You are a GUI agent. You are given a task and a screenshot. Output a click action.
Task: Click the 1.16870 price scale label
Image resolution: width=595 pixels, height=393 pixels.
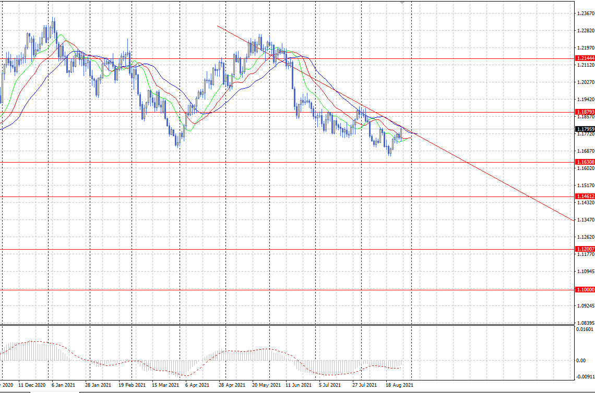(x=586, y=151)
